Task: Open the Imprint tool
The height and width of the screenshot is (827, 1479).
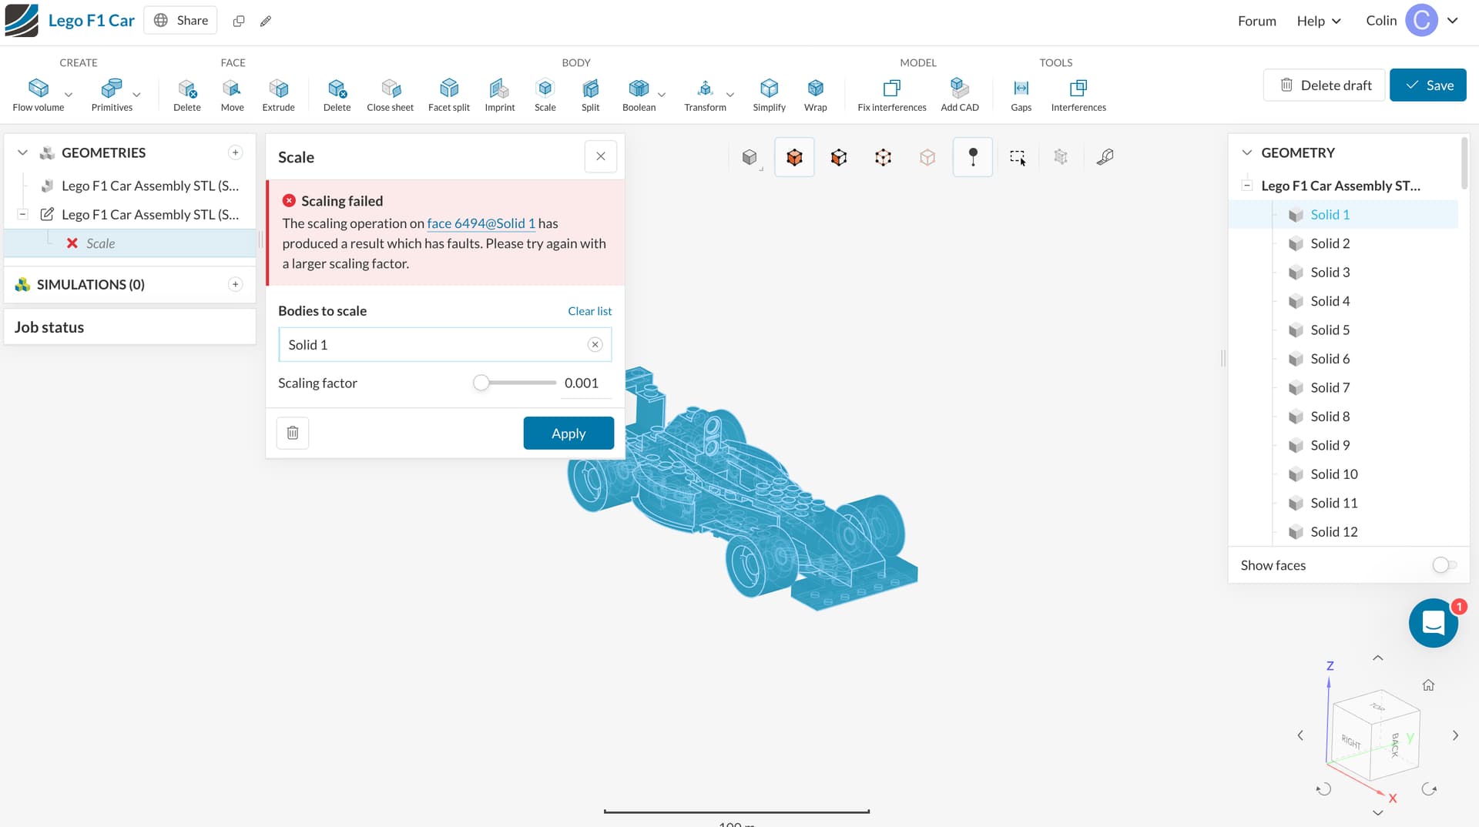Action: click(x=500, y=94)
